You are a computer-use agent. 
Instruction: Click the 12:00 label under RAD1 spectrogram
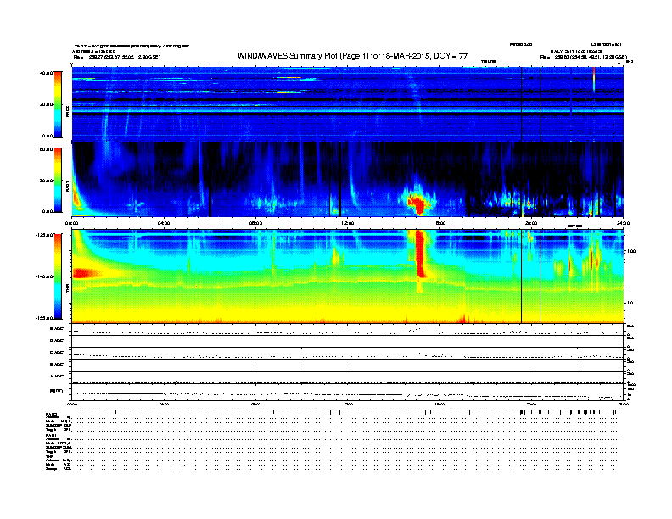point(348,223)
